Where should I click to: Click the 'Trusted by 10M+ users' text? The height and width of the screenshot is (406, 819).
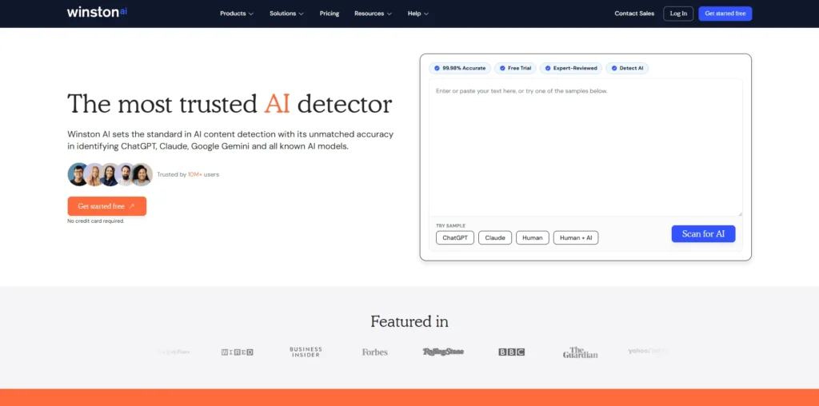pos(188,175)
